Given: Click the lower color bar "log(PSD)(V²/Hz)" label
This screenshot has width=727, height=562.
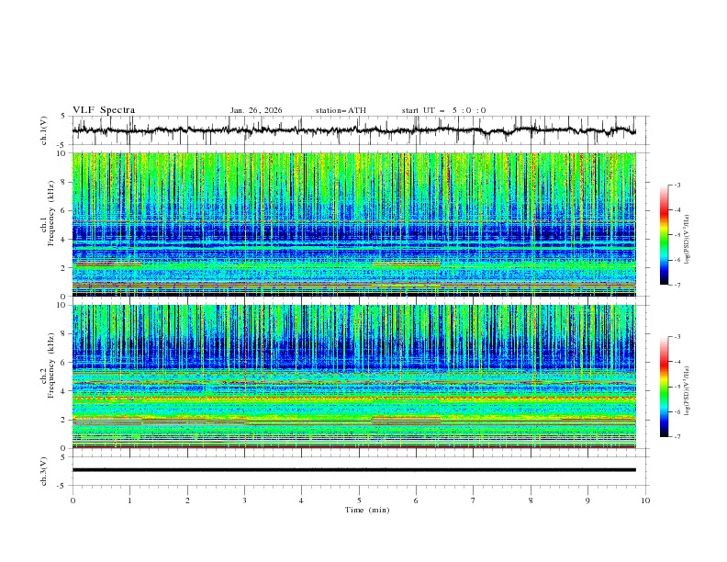Looking at the screenshot, I should click(688, 390).
